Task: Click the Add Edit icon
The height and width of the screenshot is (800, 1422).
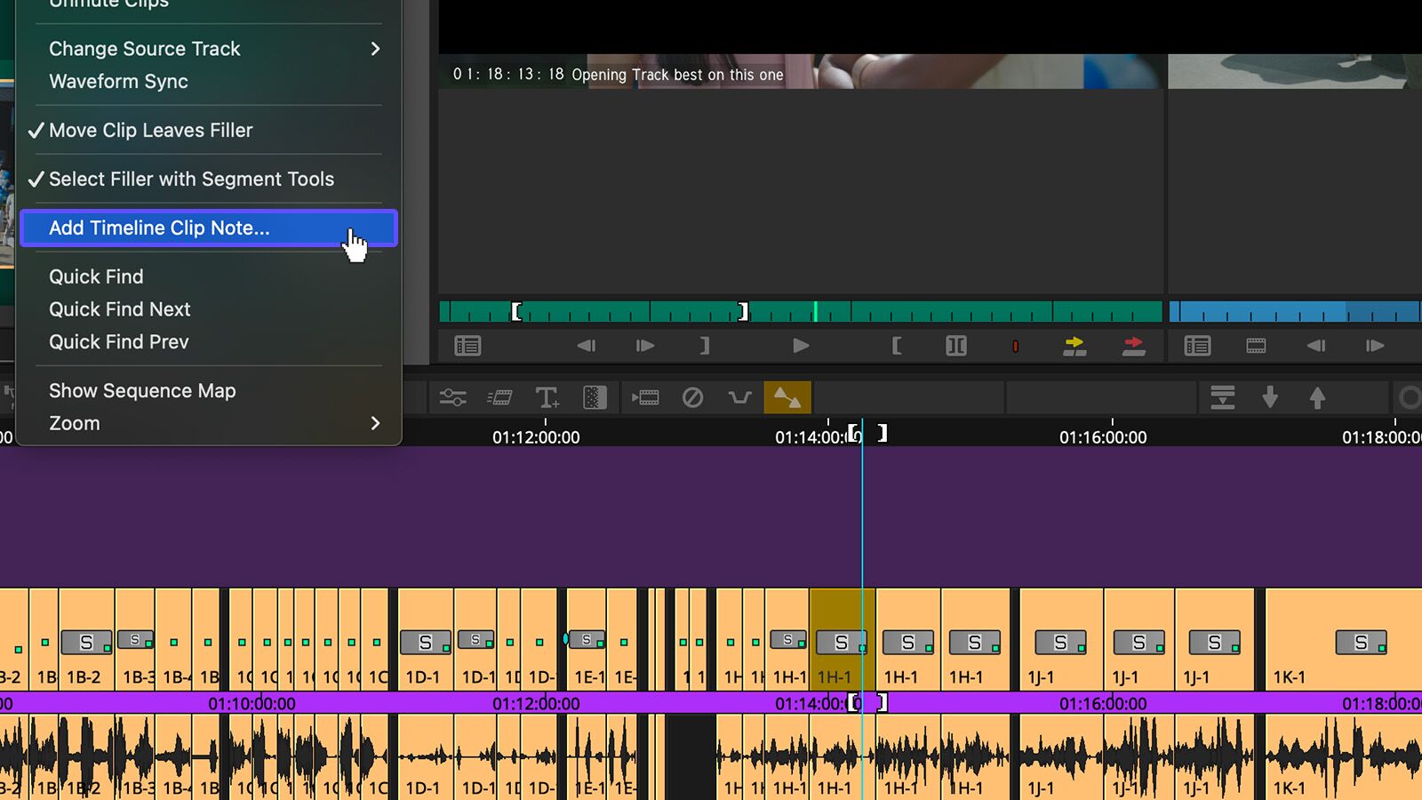Action: tap(956, 346)
